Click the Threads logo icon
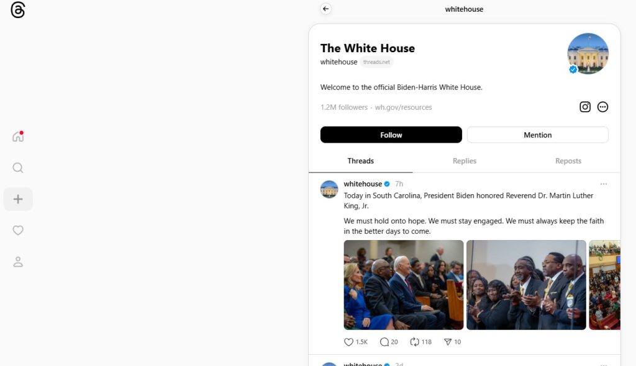This screenshot has width=636, height=366. (x=18, y=10)
